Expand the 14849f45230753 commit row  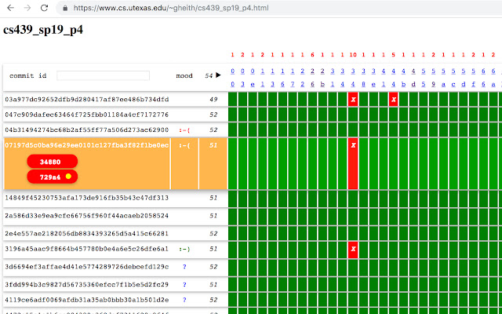coord(86,198)
